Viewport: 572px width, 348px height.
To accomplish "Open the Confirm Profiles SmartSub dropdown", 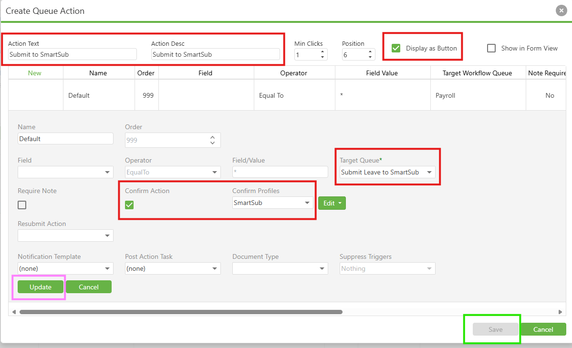I will (272, 203).
